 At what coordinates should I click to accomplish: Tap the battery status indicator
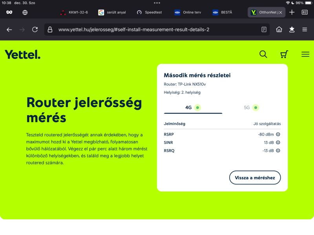point(309,3)
